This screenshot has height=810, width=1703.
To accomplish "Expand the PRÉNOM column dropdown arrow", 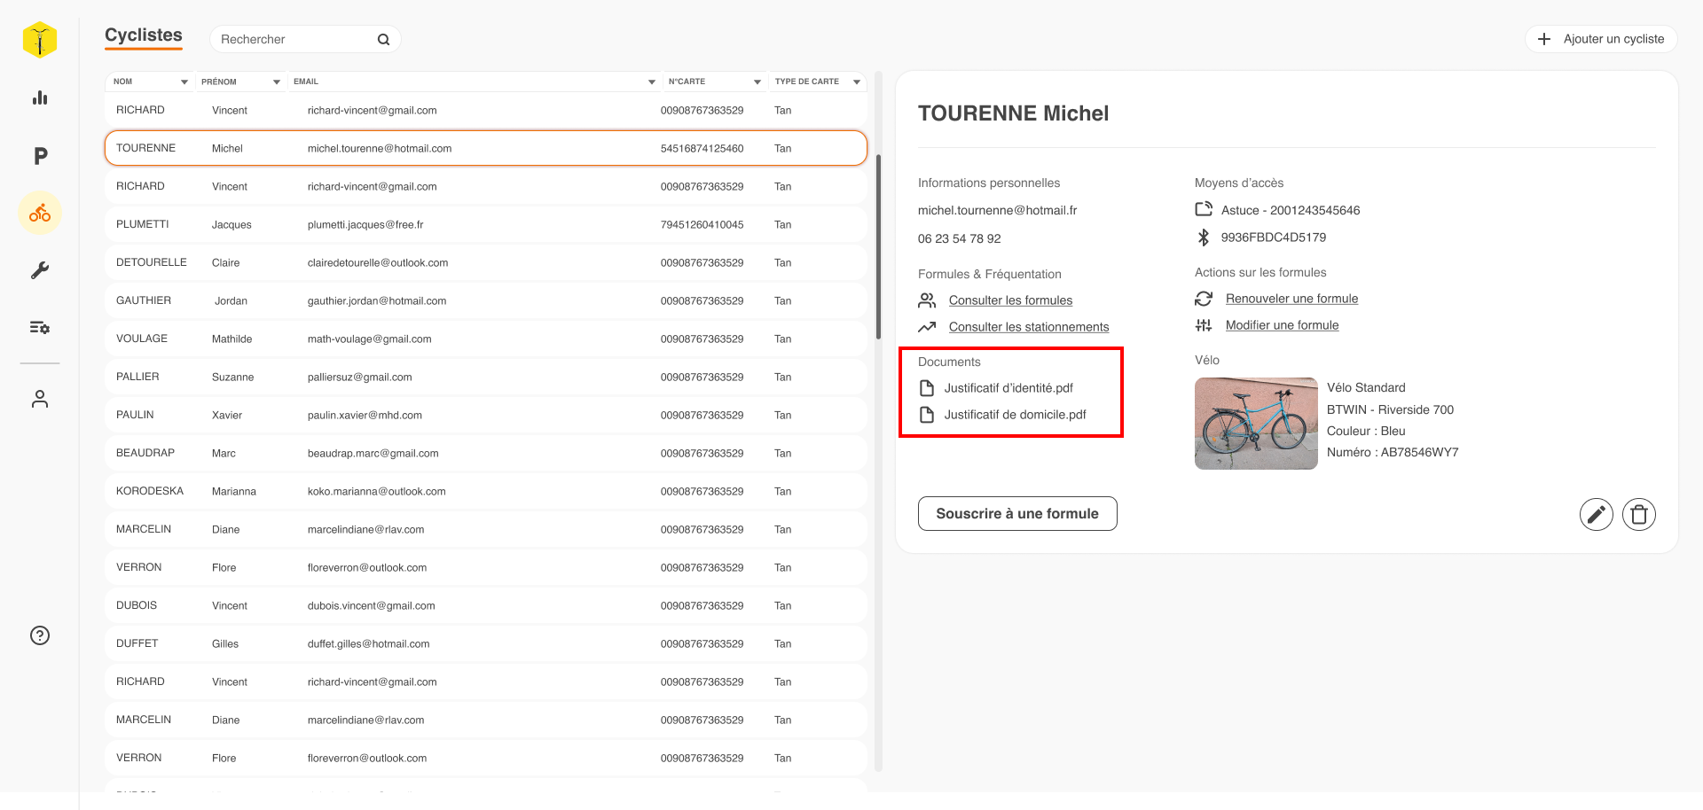I will coord(277,82).
